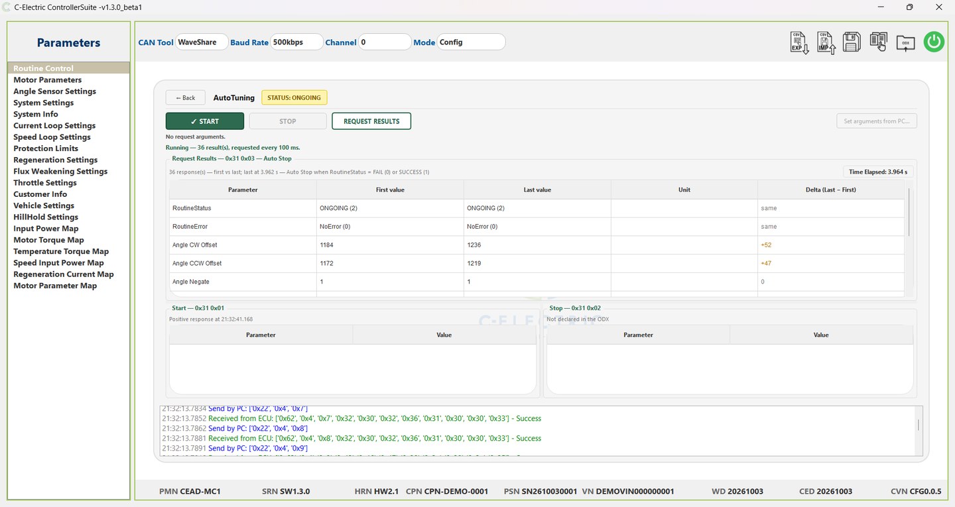
Task: Click the STOP button
Action: 288,121
